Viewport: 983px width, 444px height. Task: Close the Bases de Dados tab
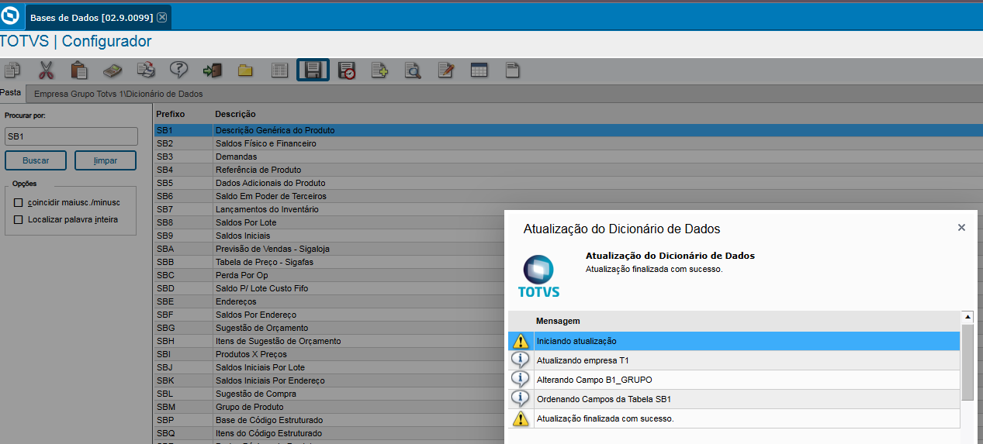[x=161, y=17]
